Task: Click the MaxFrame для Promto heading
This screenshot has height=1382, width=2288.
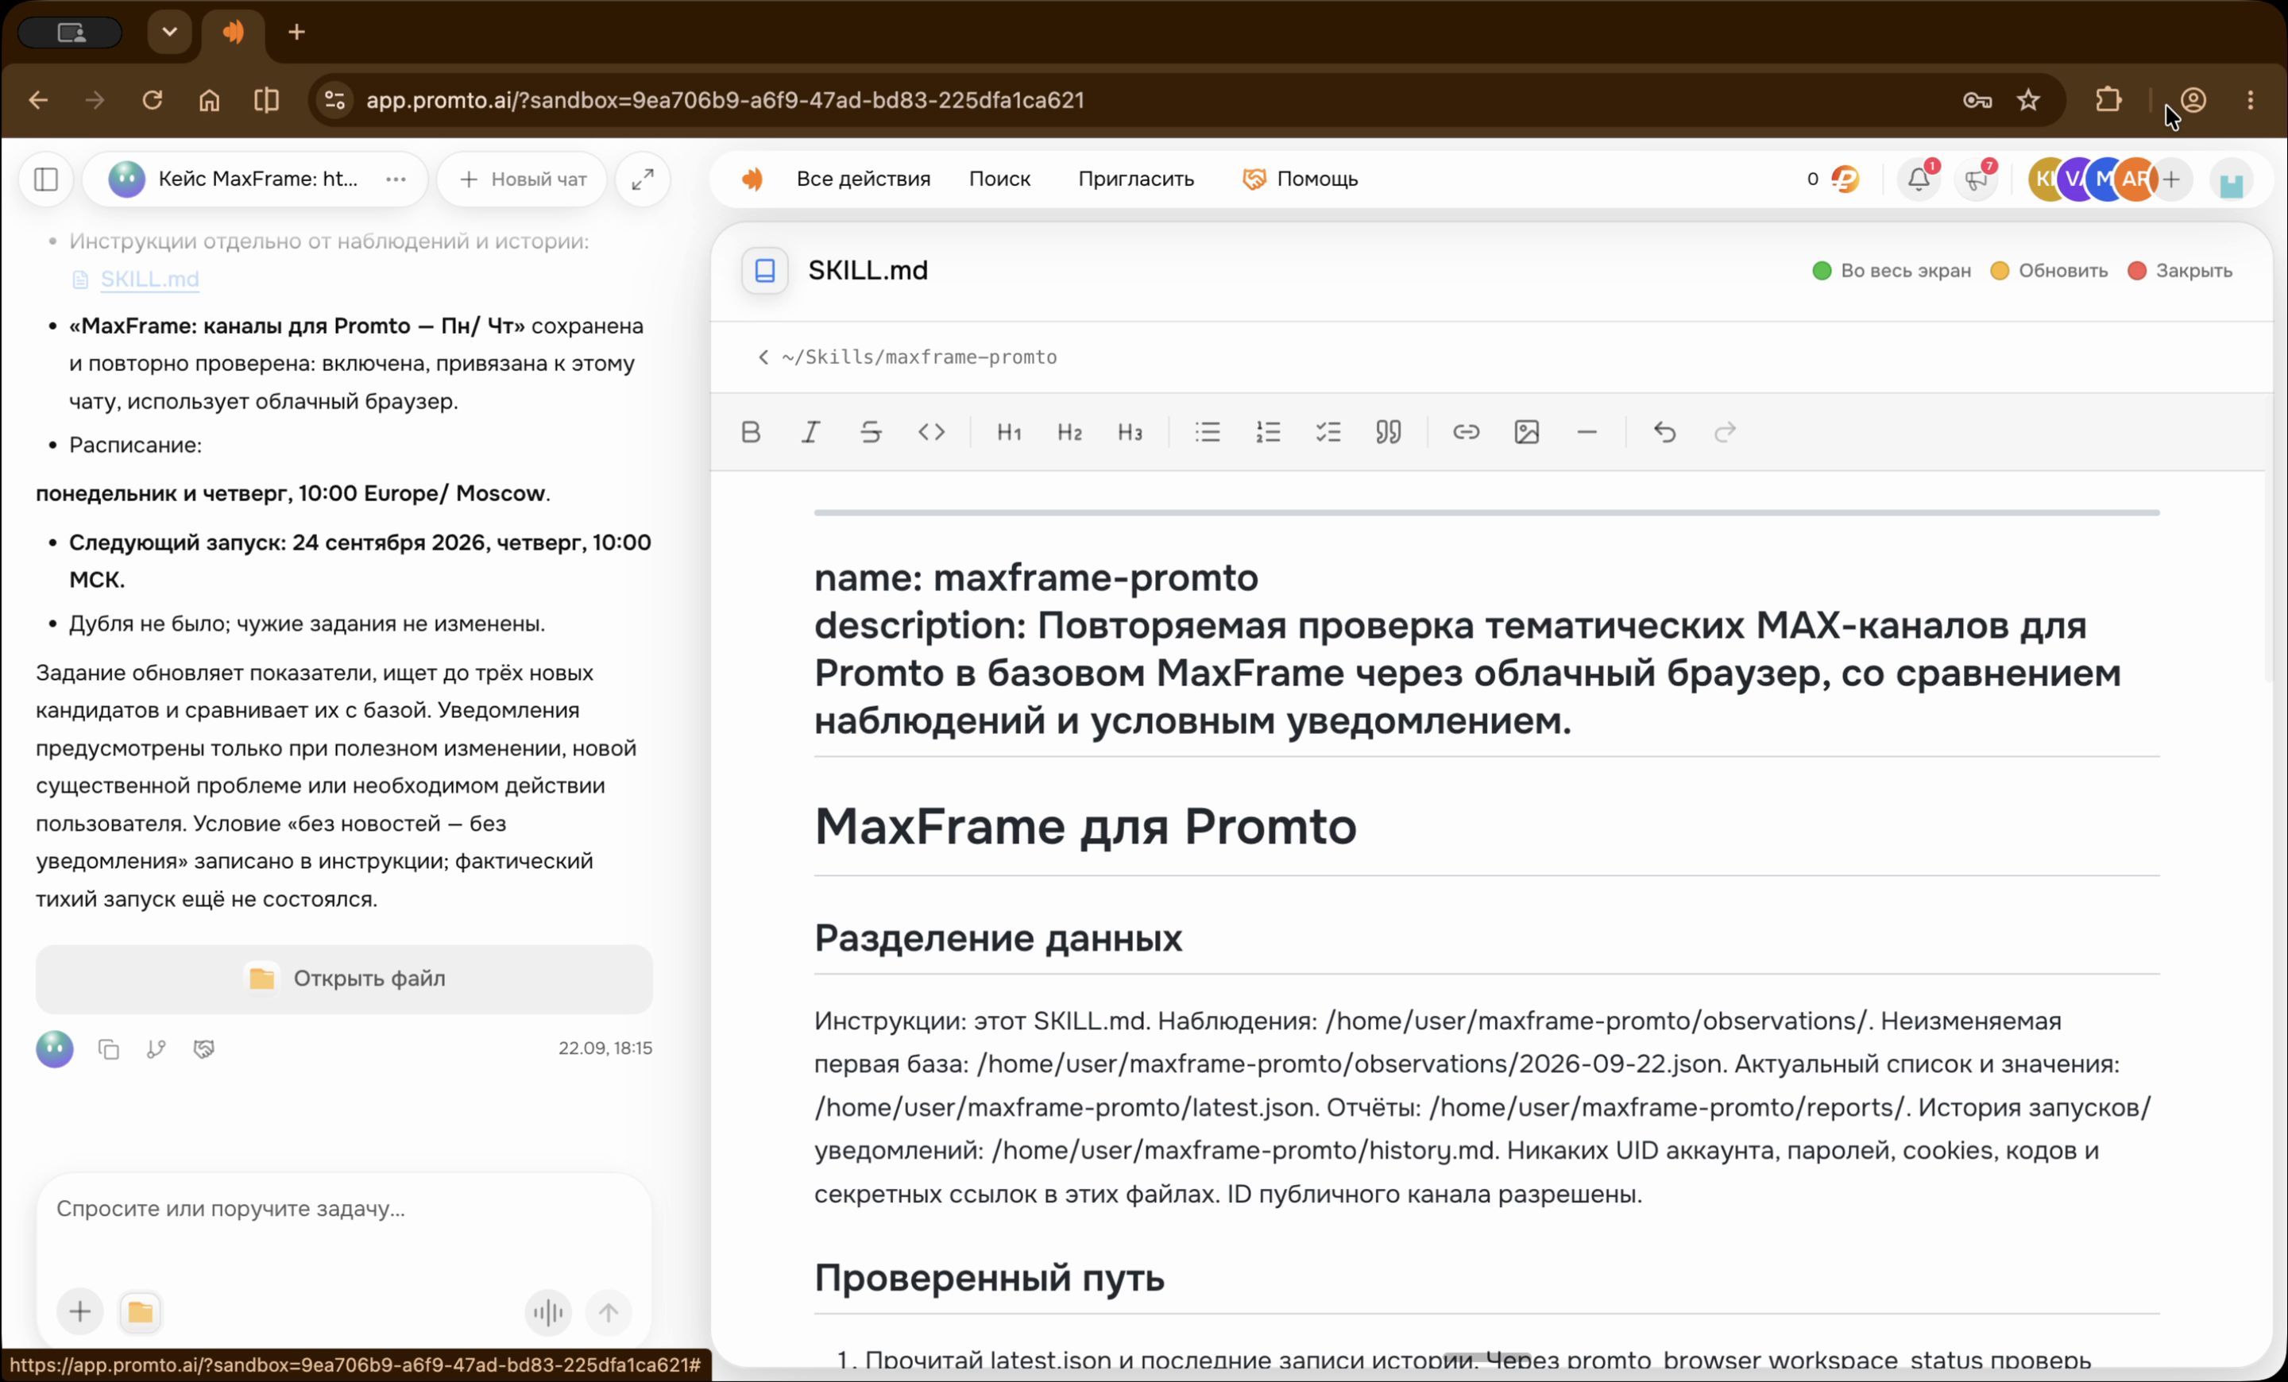Action: click(1084, 826)
